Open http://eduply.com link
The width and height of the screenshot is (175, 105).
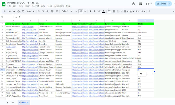pyautogui.click(x=29, y=29)
